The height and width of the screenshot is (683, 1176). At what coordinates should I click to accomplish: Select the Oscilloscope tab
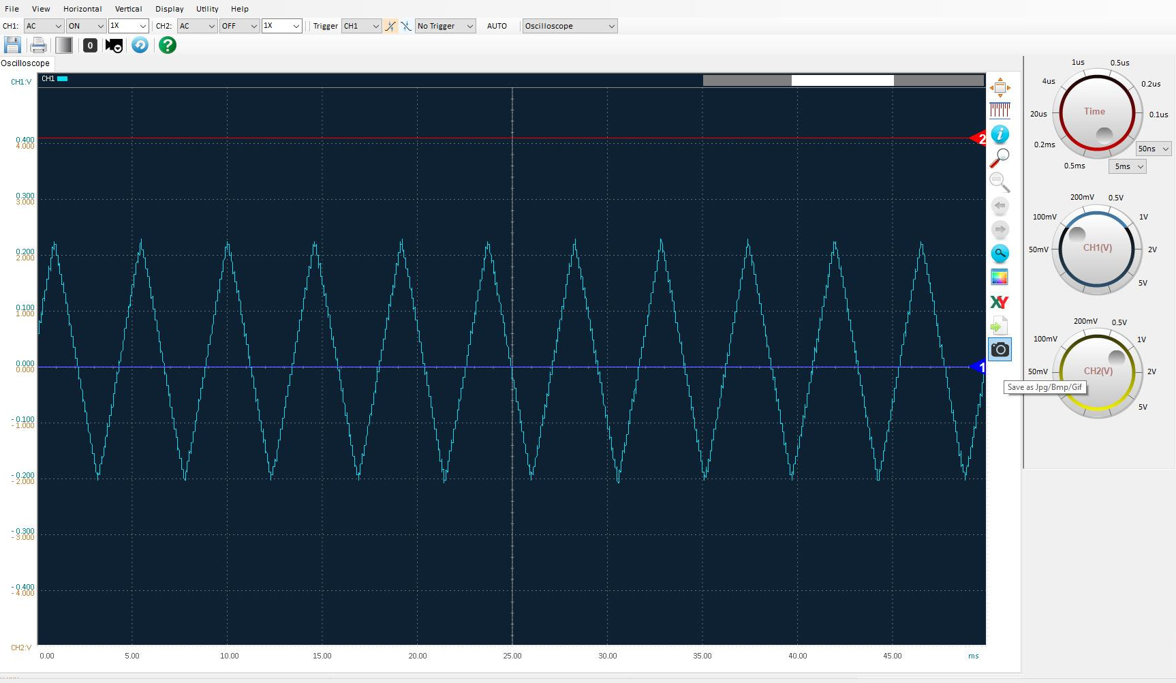coord(26,63)
